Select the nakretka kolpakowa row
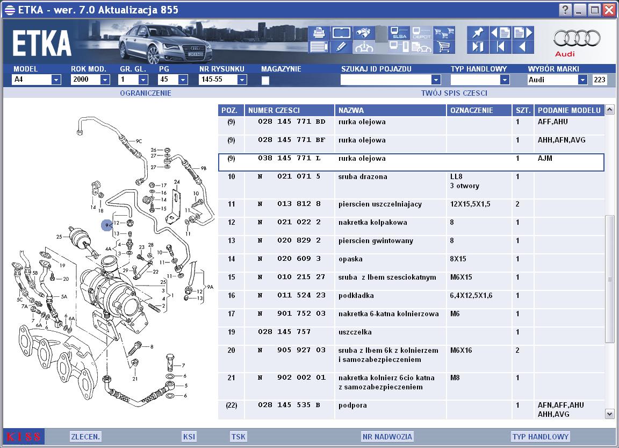 411,226
